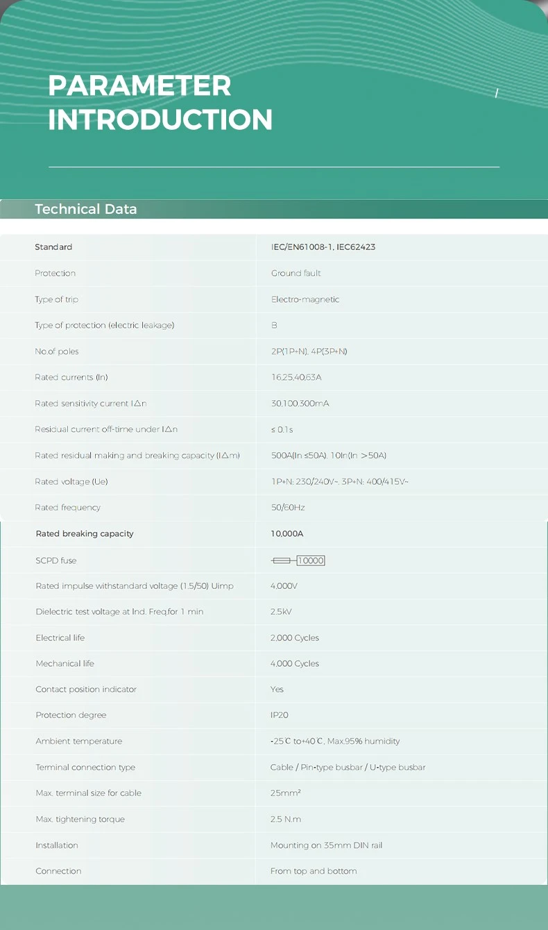This screenshot has height=930, width=548.
Task: Click the SCPD fuse 10000 symbol
Action: (298, 561)
